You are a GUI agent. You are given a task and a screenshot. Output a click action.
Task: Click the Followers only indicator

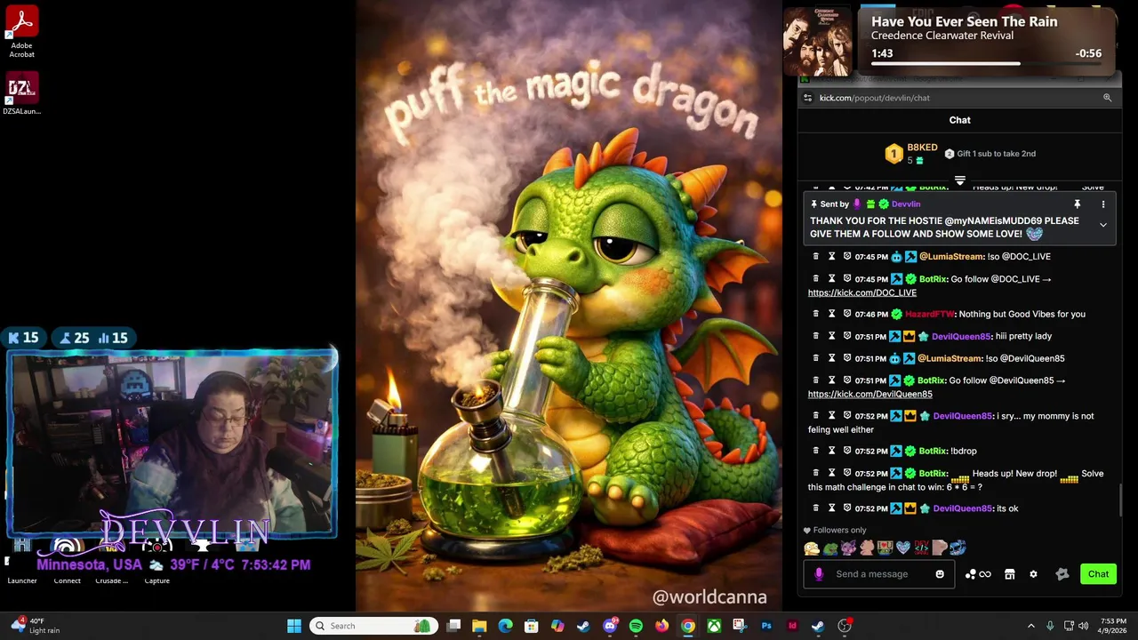click(834, 531)
